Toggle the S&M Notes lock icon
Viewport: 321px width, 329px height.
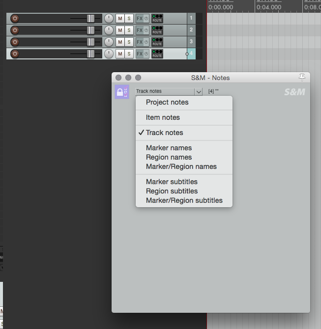pyautogui.click(x=122, y=92)
